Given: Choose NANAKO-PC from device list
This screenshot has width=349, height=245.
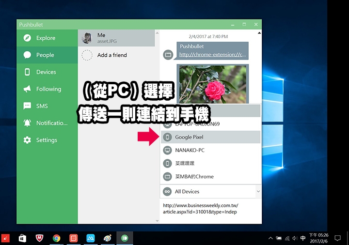Looking at the screenshot, I should 210,150.
